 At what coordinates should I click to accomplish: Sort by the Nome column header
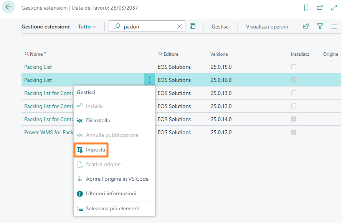(36, 54)
